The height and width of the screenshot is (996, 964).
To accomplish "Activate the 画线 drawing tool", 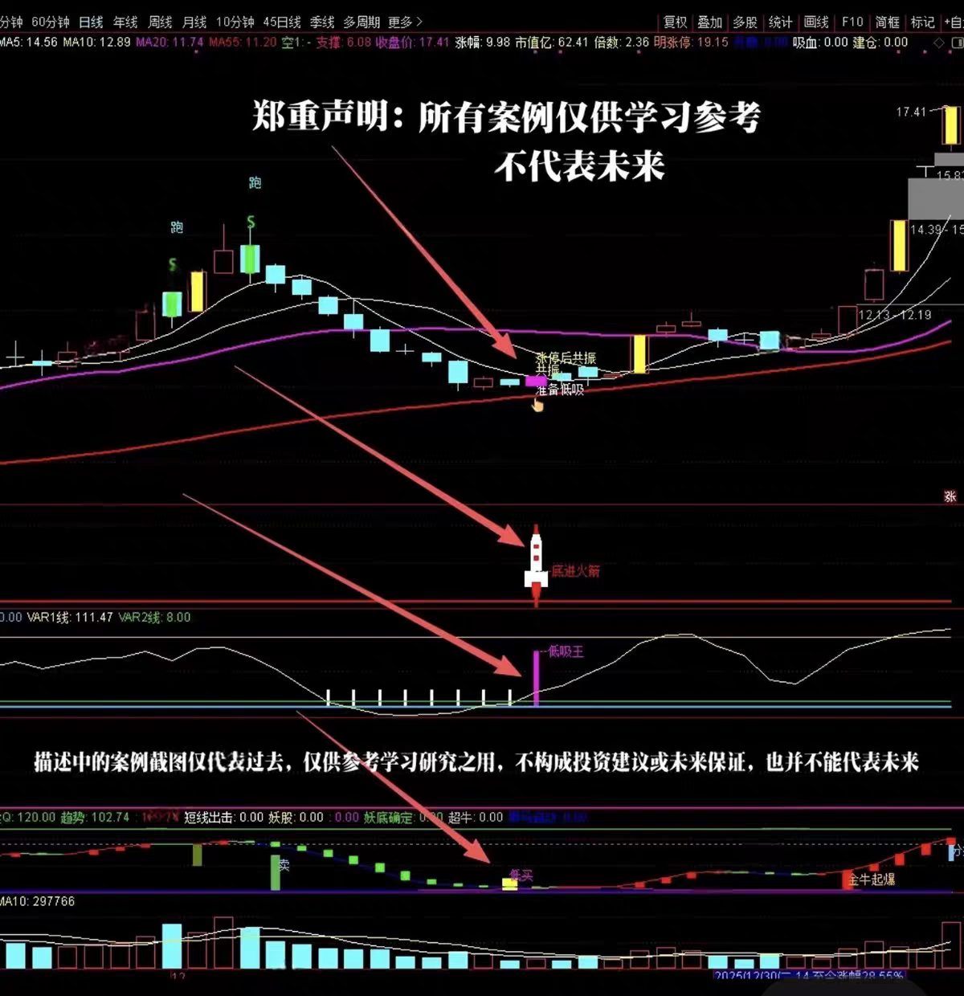I will pyautogui.click(x=816, y=22).
